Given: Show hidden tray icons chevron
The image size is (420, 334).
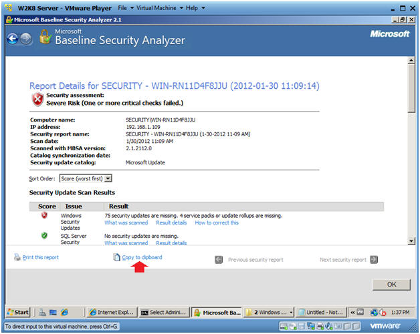Looking at the screenshot, I should click(x=352, y=313).
